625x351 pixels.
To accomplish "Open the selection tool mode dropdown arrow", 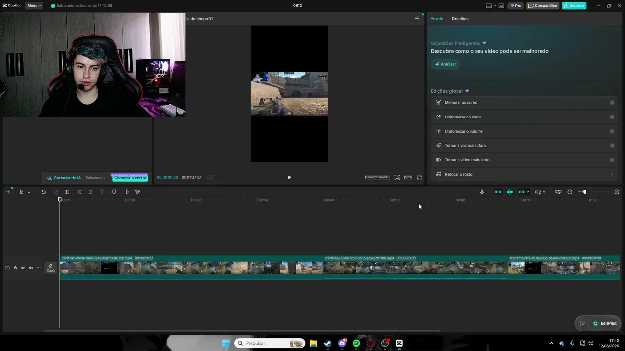I will (x=29, y=192).
